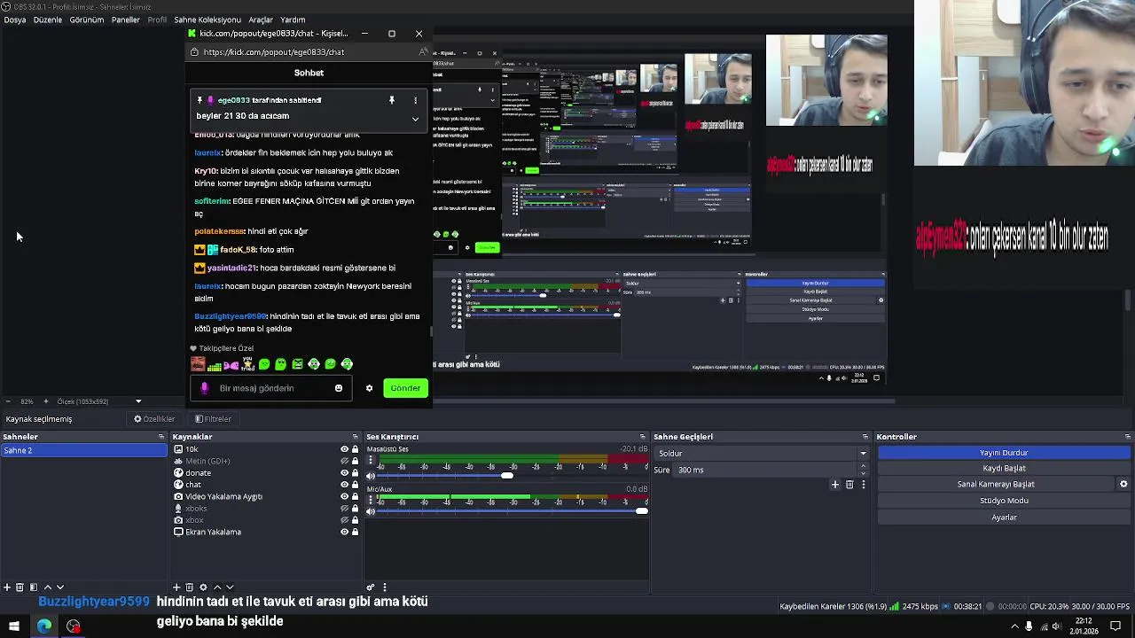Screen dimensions: 1135x638
Task: Stop streaming with Yayını Durdur
Action: pyautogui.click(x=1004, y=453)
